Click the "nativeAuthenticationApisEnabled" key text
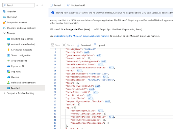Screen dimensions: 173x129 point(86,68)
